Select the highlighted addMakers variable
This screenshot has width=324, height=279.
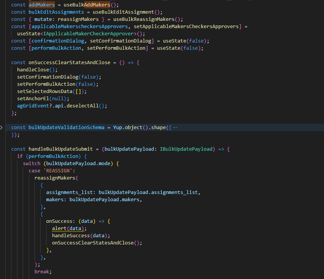click(x=42, y=5)
